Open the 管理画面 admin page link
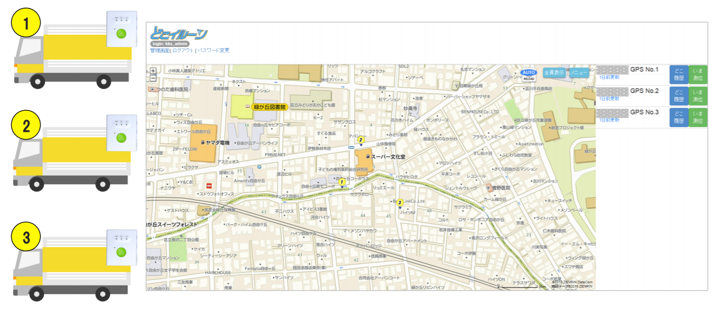The width and height of the screenshot is (721, 332). pos(160,51)
